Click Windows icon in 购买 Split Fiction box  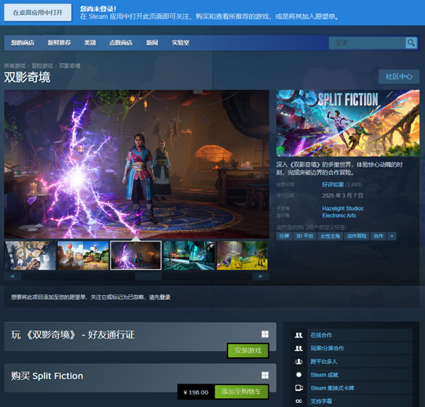(265, 375)
